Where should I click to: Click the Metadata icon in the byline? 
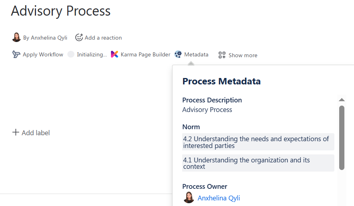pyautogui.click(x=178, y=54)
